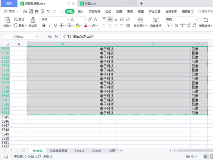The width and height of the screenshot is (213, 160).
Task: Click the insert function fx icon
Action: pyautogui.click(x=56, y=37)
